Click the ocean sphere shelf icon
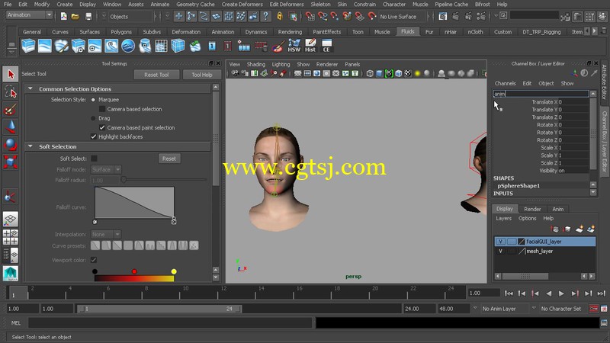 pyautogui.click(x=128, y=46)
